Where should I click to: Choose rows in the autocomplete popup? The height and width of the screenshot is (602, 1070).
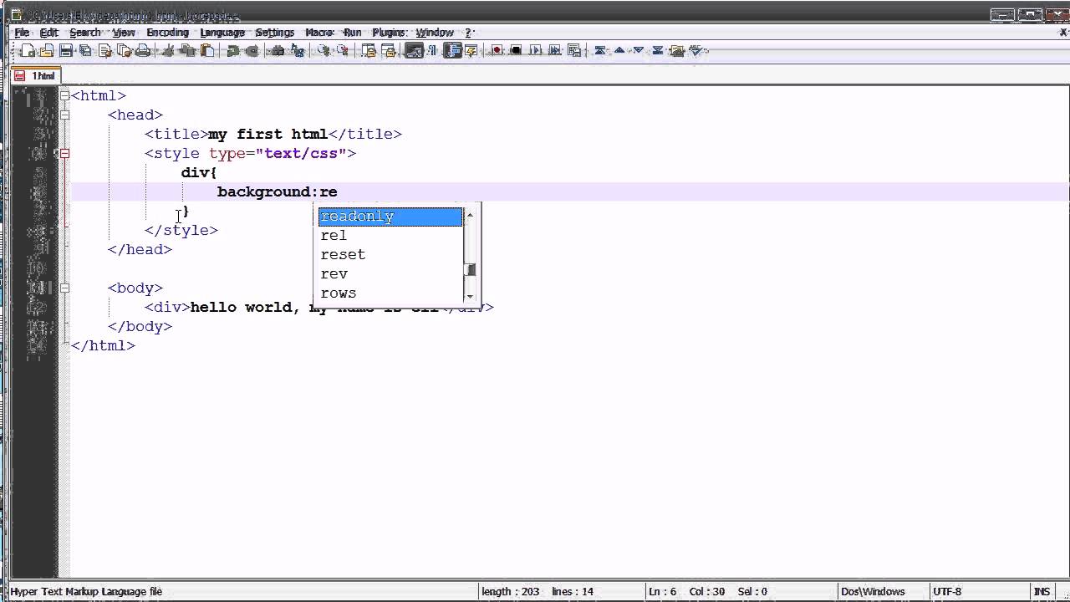pos(339,293)
